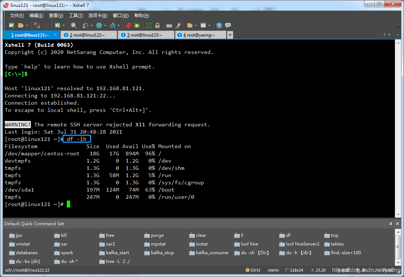This screenshot has width=404, height=277.
Task: Run the iostat quick command
Action: [x=199, y=244]
